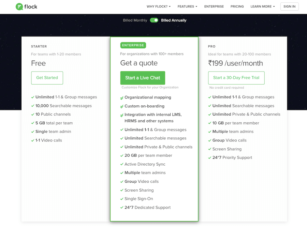Click the PRO plan heading
Image resolution: width=307 pixels, height=227 pixels.
tap(211, 46)
